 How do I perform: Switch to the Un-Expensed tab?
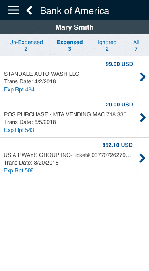click(26, 46)
